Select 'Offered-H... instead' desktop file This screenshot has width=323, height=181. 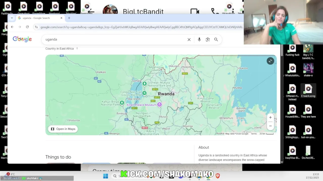click(x=292, y=93)
